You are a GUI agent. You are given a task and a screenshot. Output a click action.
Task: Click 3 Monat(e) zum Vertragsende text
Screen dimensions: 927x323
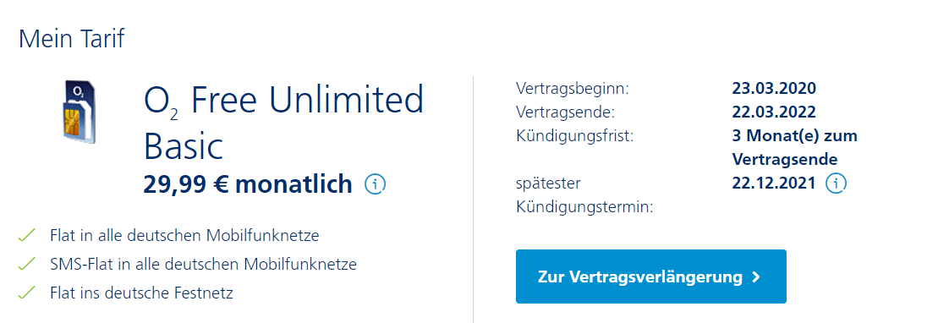(794, 148)
